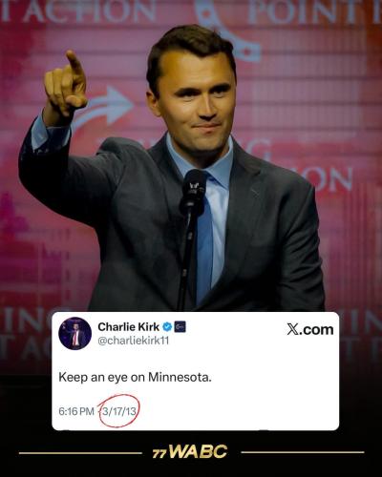Click the gold line left of the WABC logo
Viewport: 382px width, 477px height.
80,452
